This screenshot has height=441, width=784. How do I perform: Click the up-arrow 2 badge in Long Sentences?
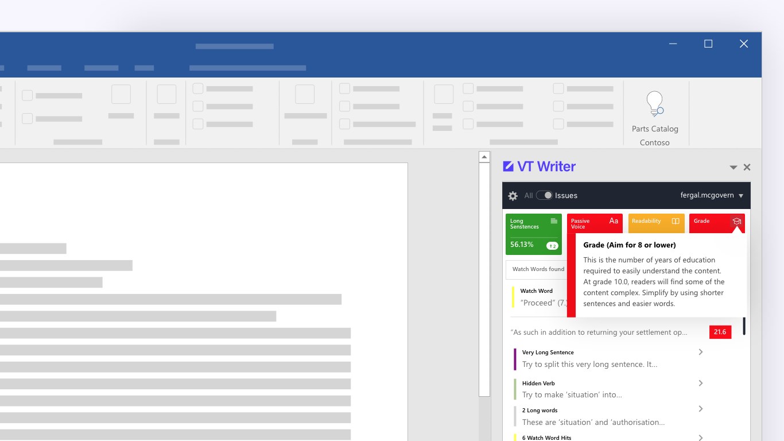552,246
